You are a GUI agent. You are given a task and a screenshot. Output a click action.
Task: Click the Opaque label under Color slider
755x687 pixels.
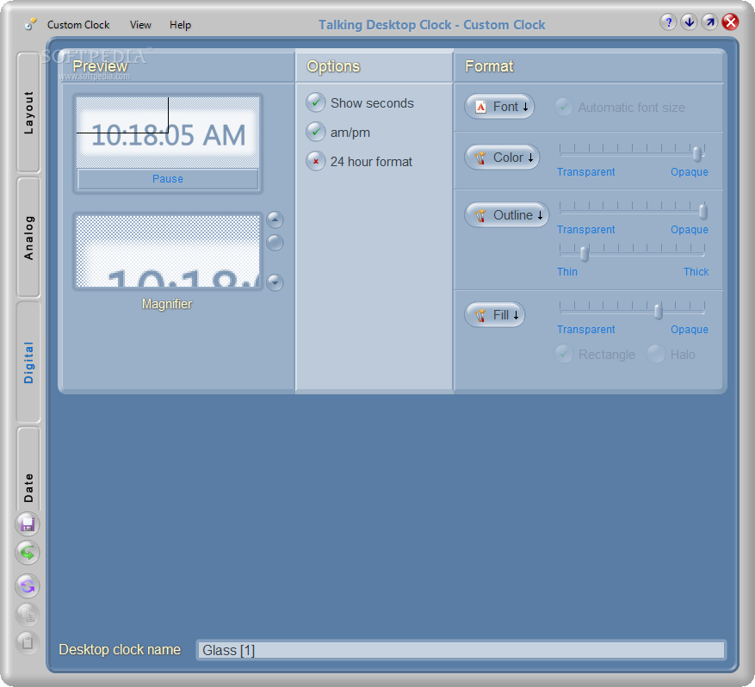click(690, 172)
